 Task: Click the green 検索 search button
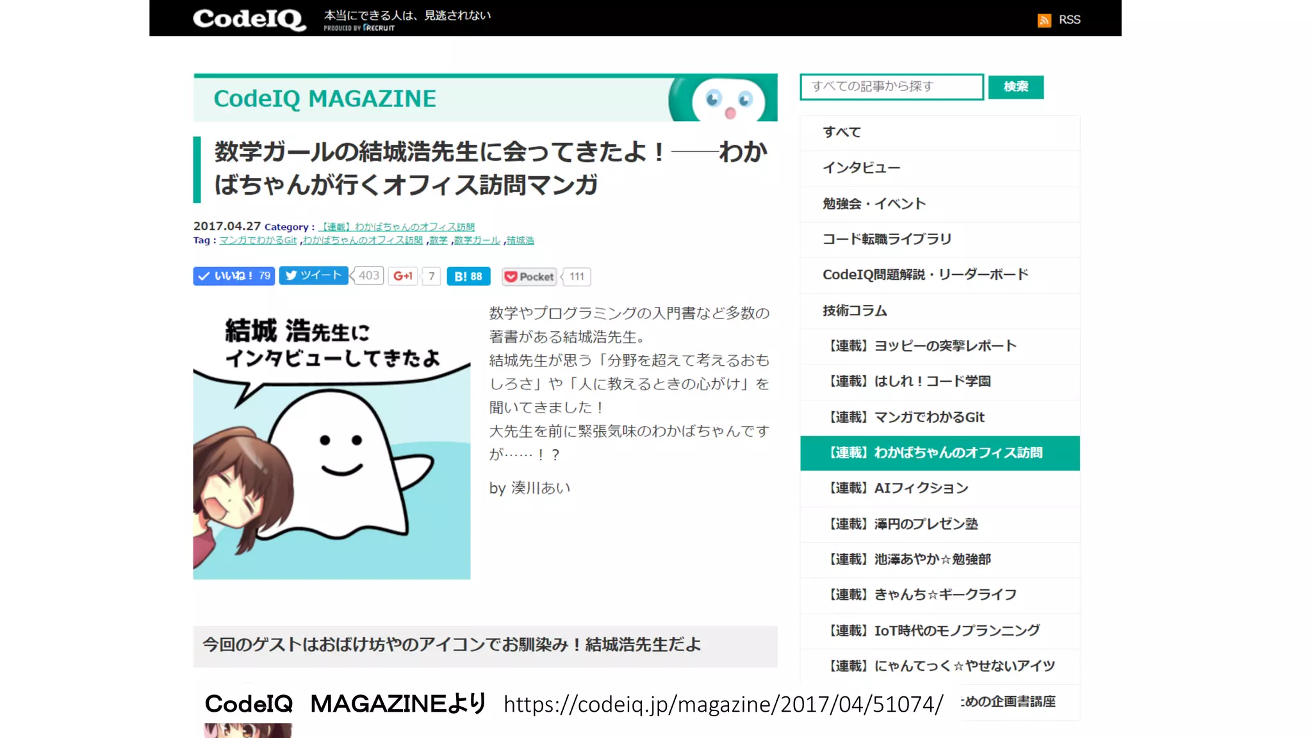[1015, 86]
